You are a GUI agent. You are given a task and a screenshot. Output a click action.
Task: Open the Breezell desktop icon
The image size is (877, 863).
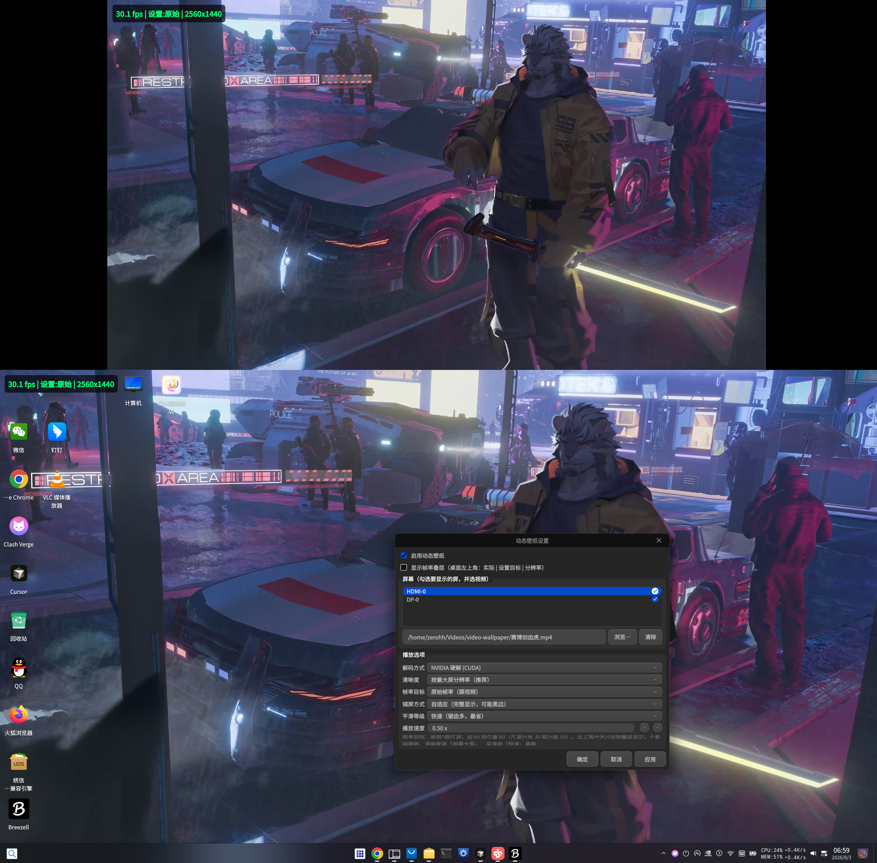(x=19, y=809)
